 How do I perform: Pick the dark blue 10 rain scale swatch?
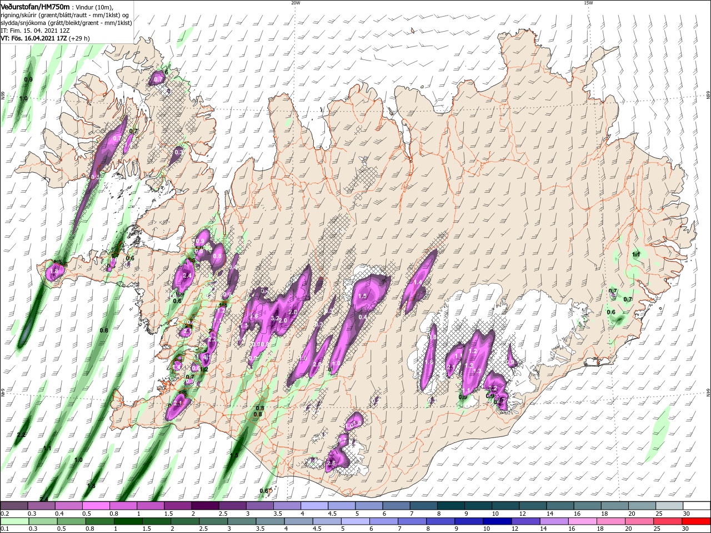pyautogui.click(x=496, y=521)
